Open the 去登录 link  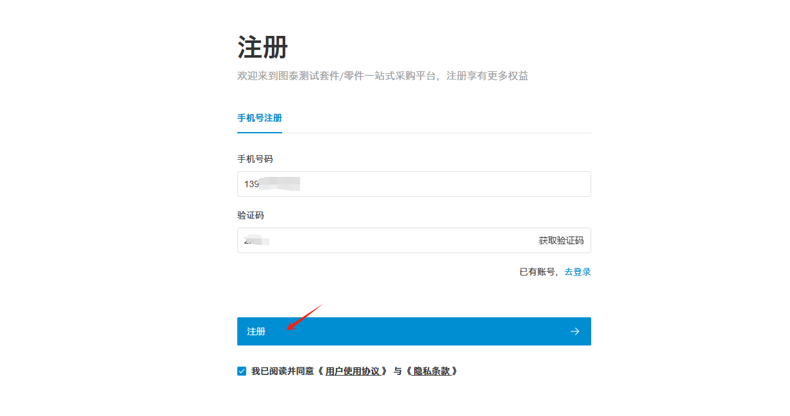577,272
